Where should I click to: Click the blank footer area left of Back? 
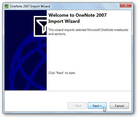point(35,101)
